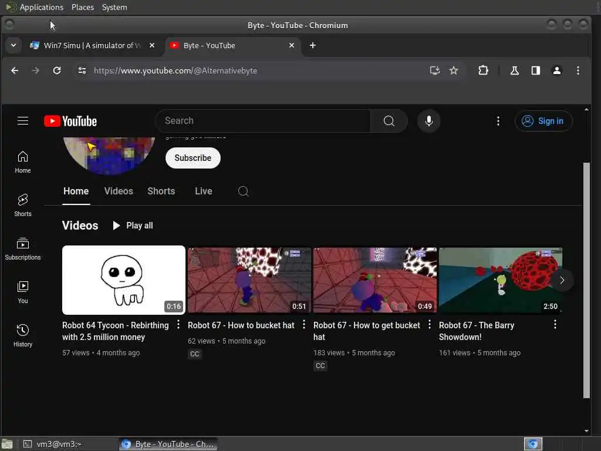Click the Barry Showdown 2:50 thumbnail
The image size is (601, 451).
click(500, 280)
